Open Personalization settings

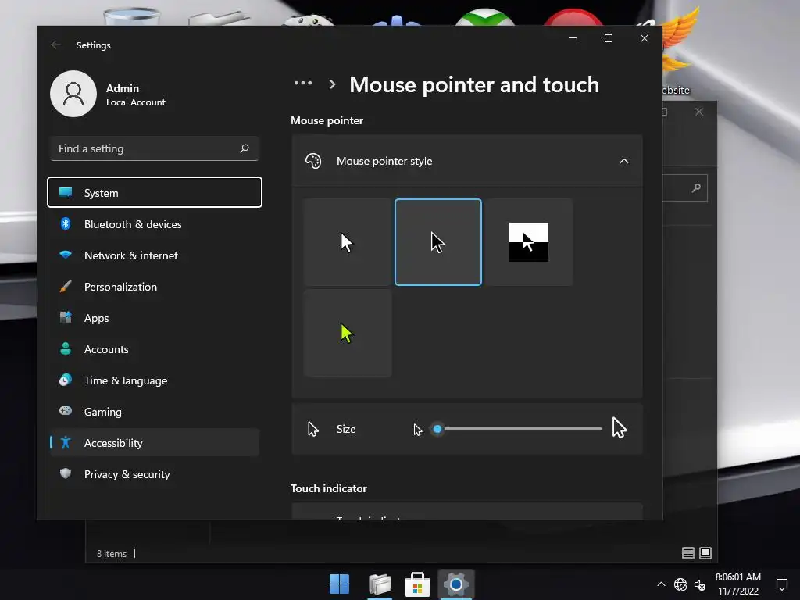tap(154, 287)
